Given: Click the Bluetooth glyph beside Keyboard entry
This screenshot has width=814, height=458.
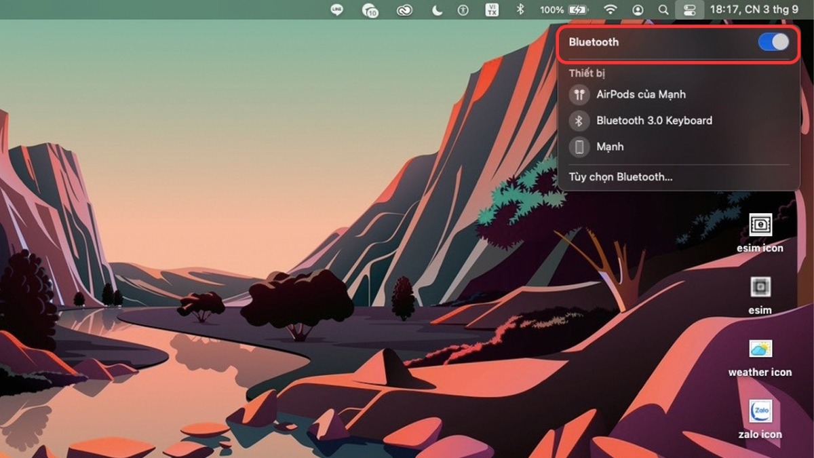Looking at the screenshot, I should (579, 121).
